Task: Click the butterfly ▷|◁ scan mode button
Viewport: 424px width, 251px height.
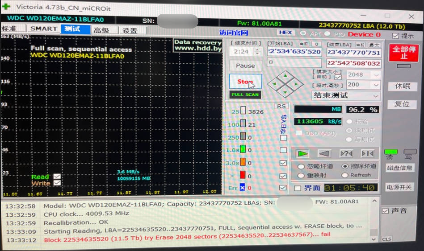Action: (x=368, y=154)
